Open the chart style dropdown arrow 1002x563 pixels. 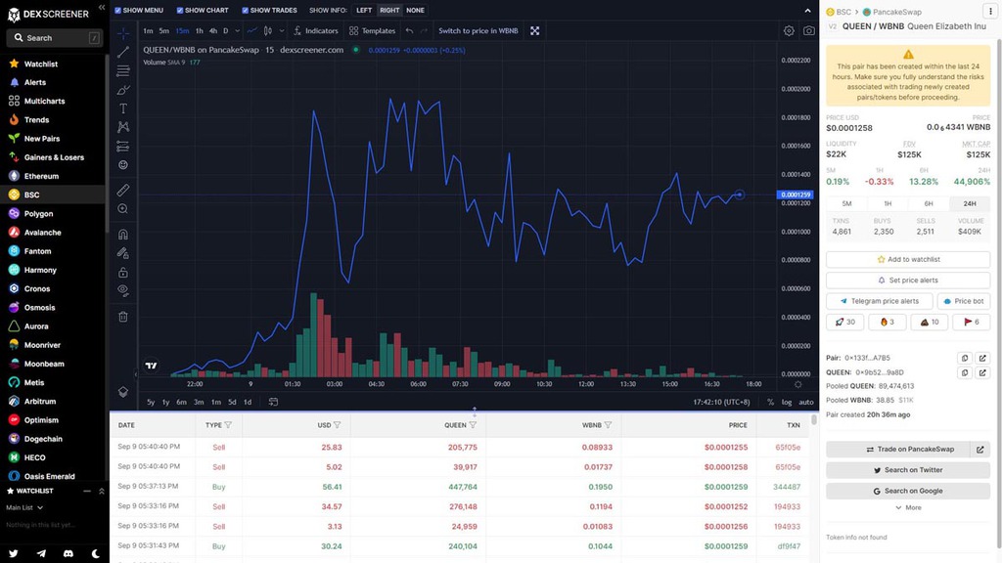[281, 30]
